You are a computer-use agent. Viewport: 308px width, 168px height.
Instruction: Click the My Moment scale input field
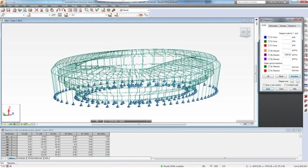[287, 55]
